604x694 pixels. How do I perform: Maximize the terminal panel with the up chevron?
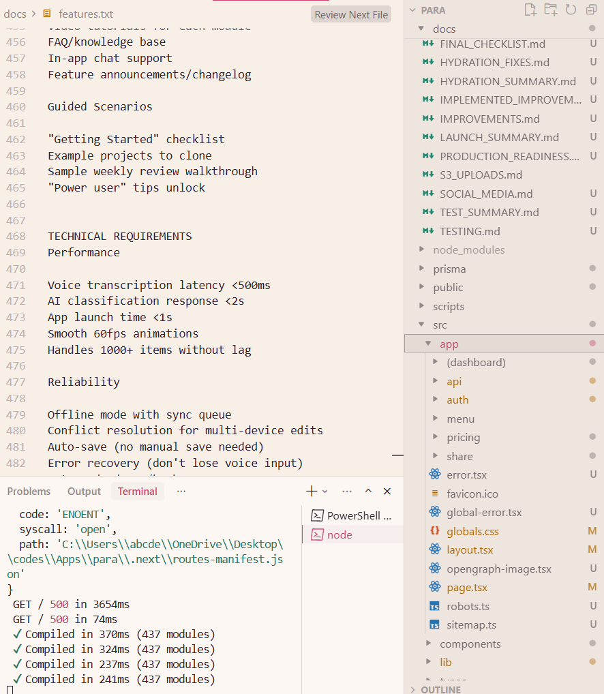pos(368,492)
